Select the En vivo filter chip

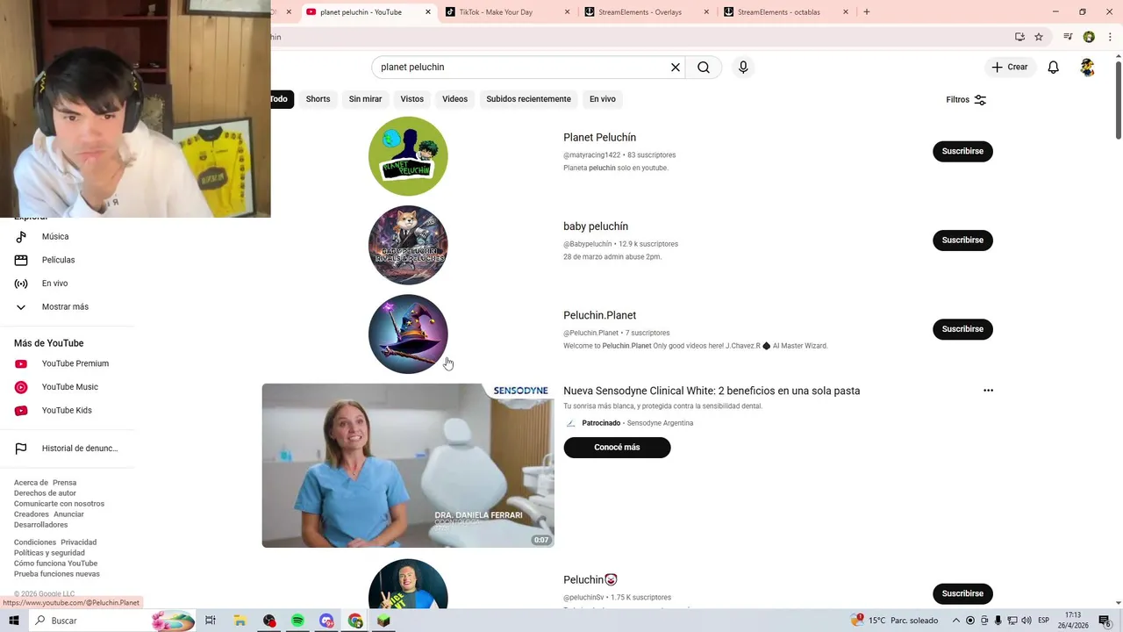pos(603,99)
